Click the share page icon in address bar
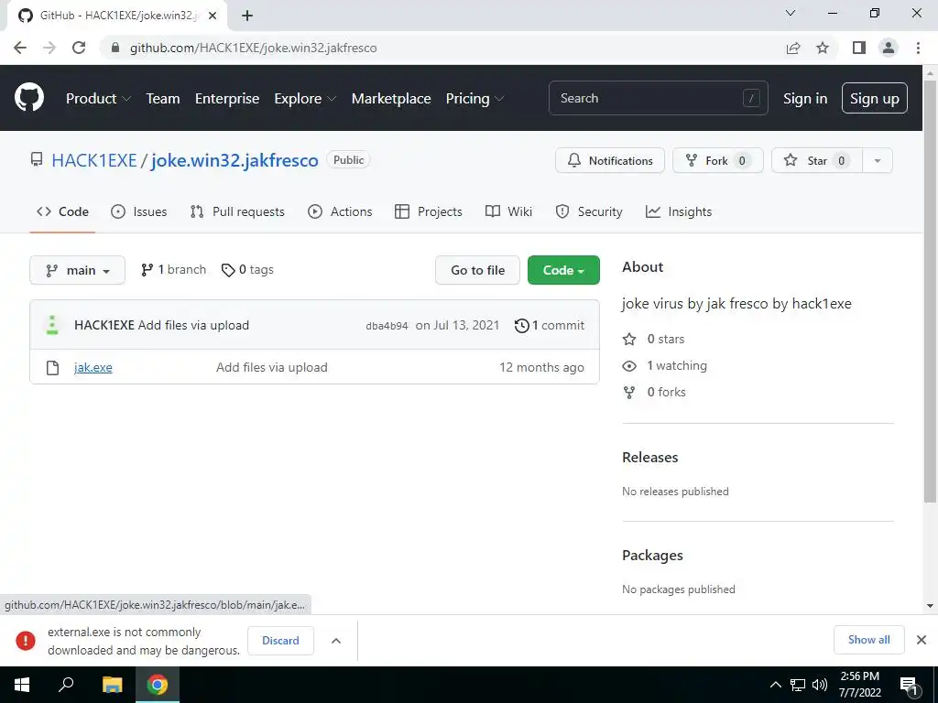This screenshot has width=938, height=703. click(793, 48)
